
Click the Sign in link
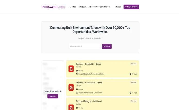coord(119,7)
